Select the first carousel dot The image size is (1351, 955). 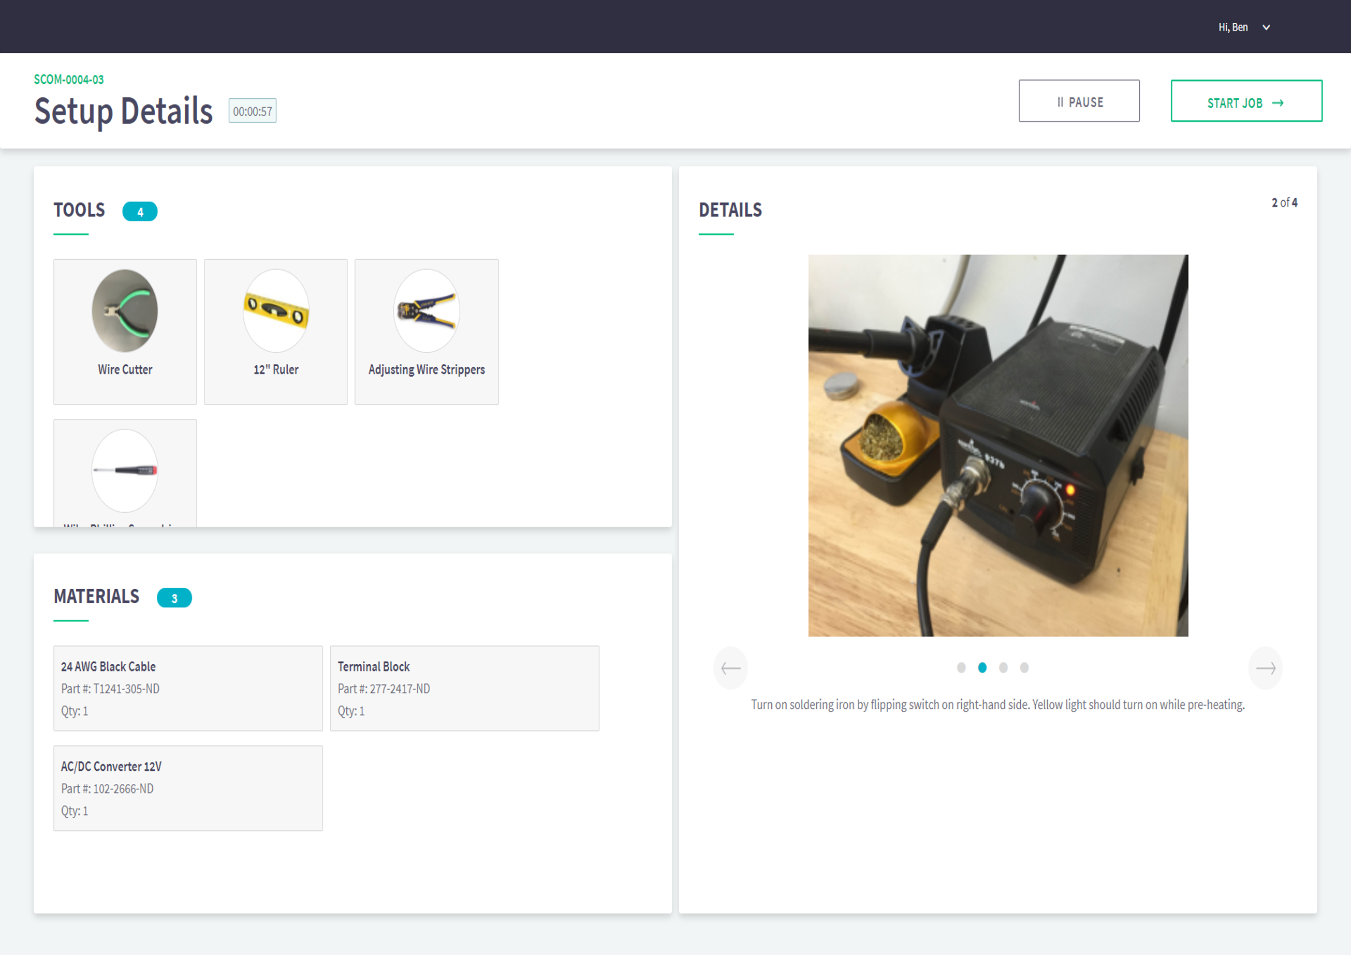pos(961,667)
